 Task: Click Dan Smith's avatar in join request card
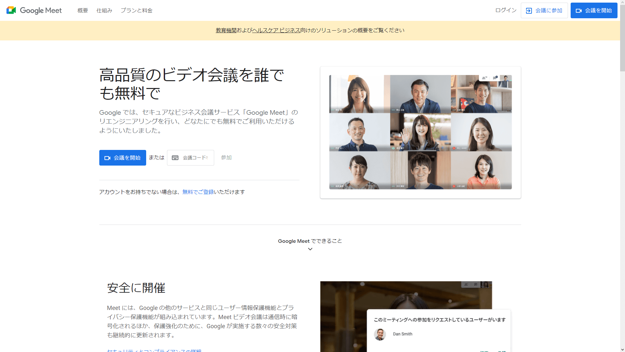(x=380, y=334)
